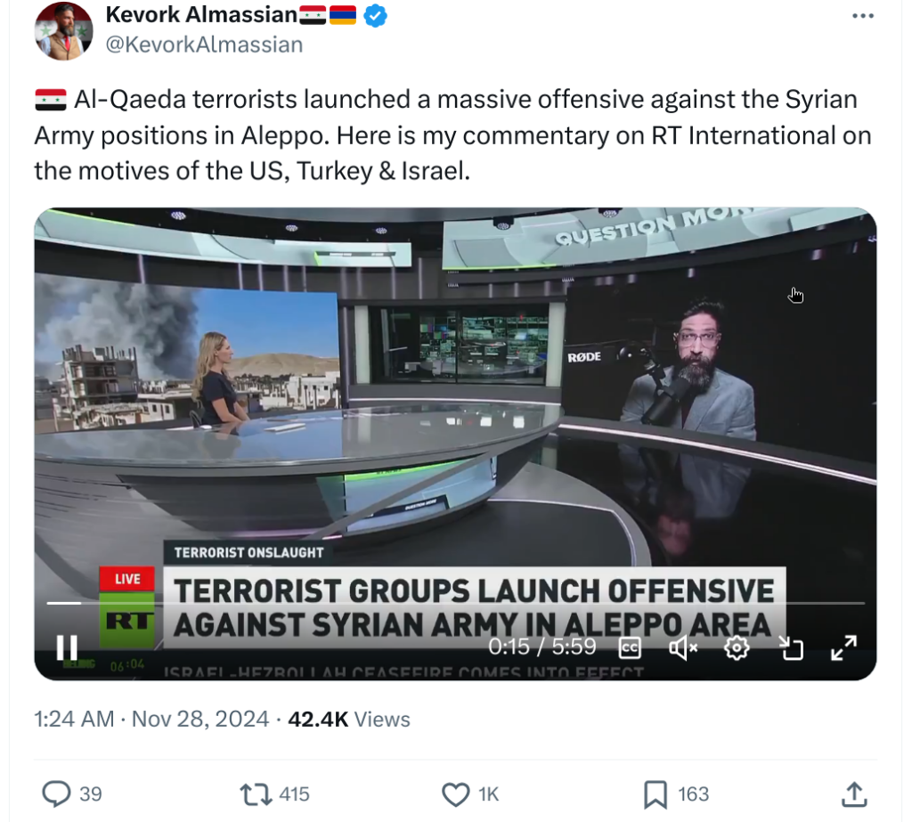Open video settings gear
The width and height of the screenshot is (912, 822).
pos(737,647)
